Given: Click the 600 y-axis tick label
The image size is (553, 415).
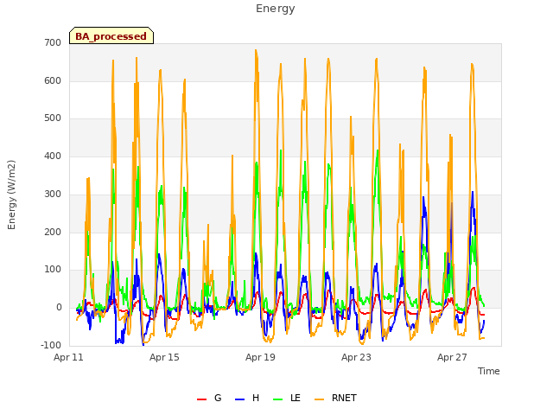Looking at the screenshot, I should click(53, 80).
